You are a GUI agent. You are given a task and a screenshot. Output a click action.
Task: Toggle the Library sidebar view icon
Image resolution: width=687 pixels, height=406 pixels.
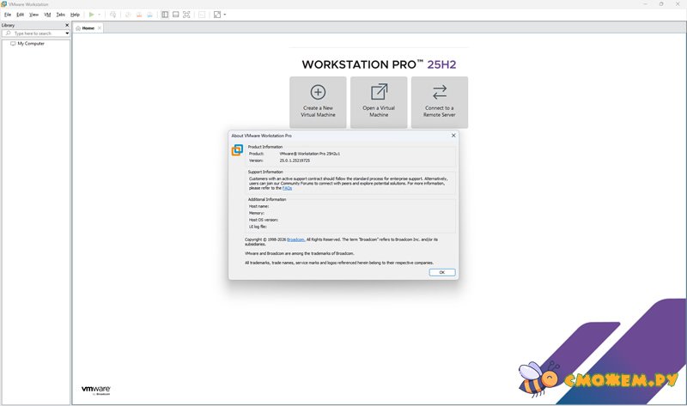point(165,15)
